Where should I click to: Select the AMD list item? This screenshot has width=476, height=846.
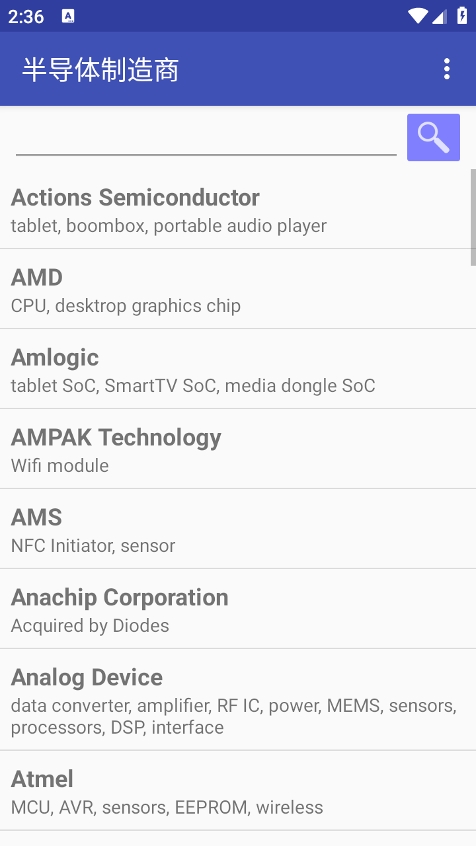(x=238, y=289)
